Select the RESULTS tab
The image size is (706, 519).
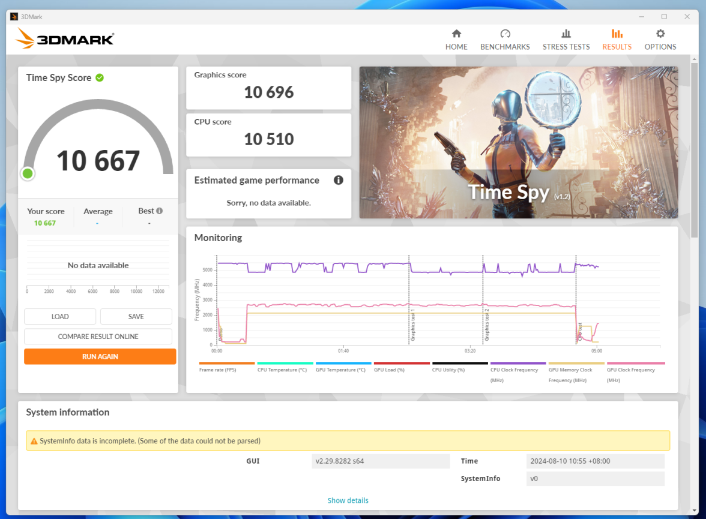pos(617,40)
